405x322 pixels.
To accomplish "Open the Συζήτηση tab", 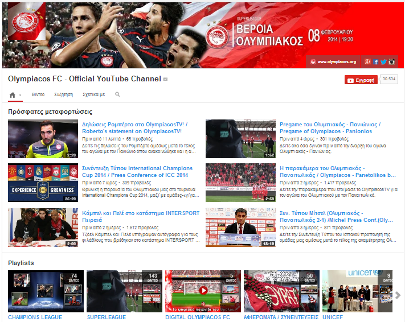I will (64, 95).
